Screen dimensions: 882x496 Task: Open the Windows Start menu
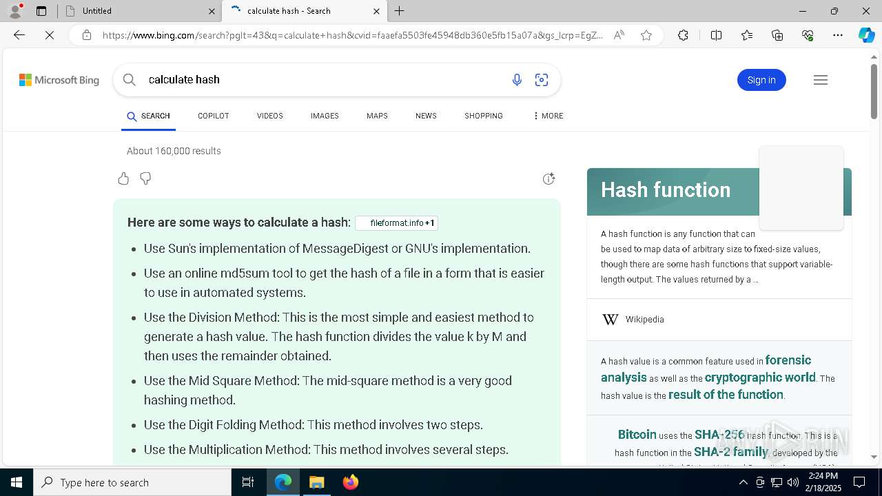point(17,482)
